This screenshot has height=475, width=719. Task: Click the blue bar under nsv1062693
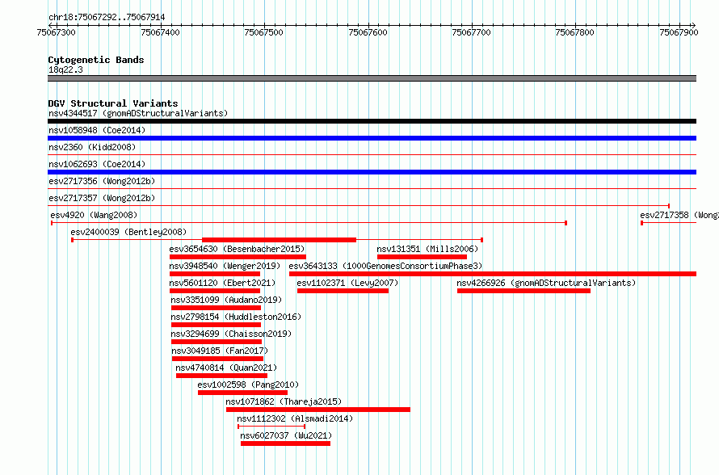(372, 172)
